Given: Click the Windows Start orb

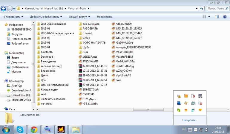Looking at the screenshot, I should [6, 130].
